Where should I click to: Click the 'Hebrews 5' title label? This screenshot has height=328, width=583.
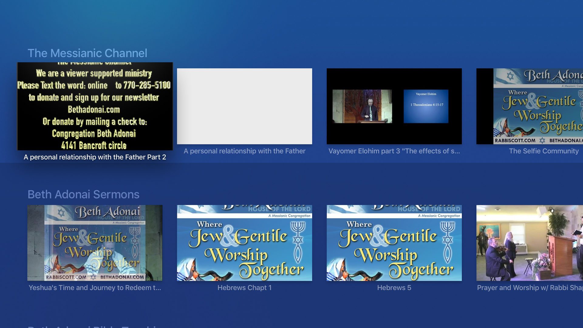[394, 288]
